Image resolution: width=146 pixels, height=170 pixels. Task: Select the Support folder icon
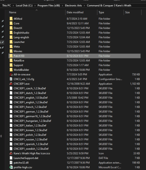pyautogui.click(x=11, y=65)
